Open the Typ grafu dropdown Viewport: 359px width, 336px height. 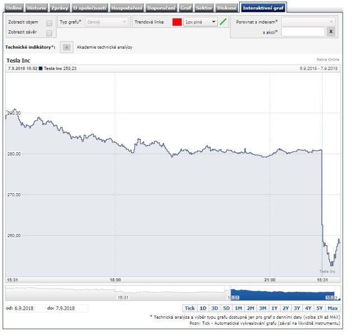tap(106, 22)
